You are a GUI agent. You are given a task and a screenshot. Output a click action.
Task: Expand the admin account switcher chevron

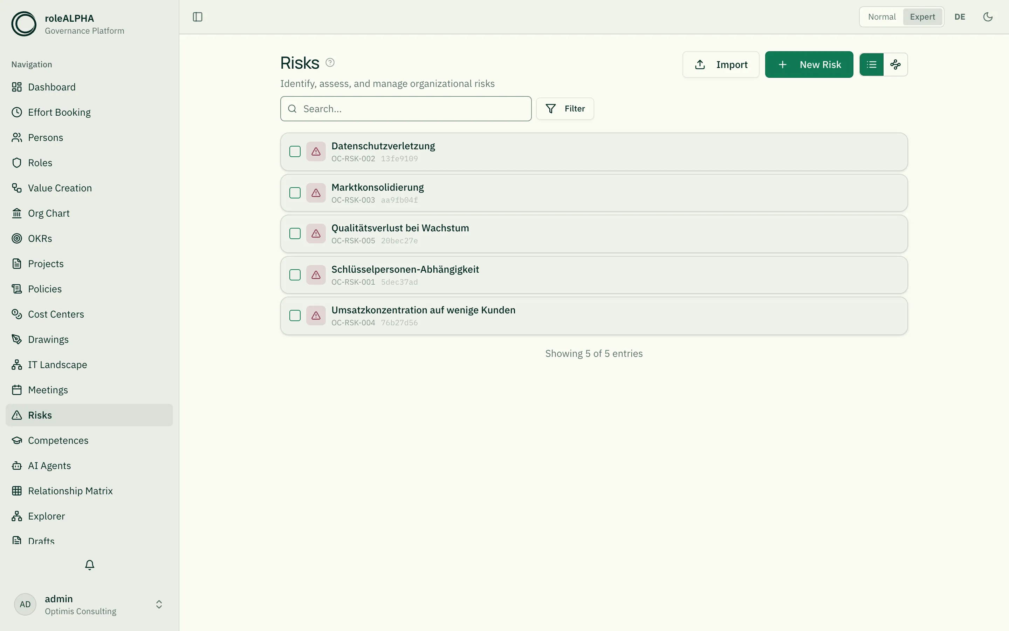(x=159, y=604)
